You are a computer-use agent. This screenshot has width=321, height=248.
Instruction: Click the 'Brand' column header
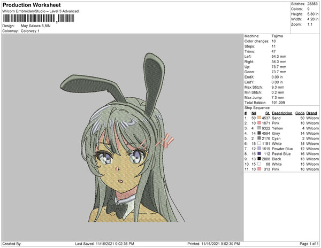coord(311,113)
